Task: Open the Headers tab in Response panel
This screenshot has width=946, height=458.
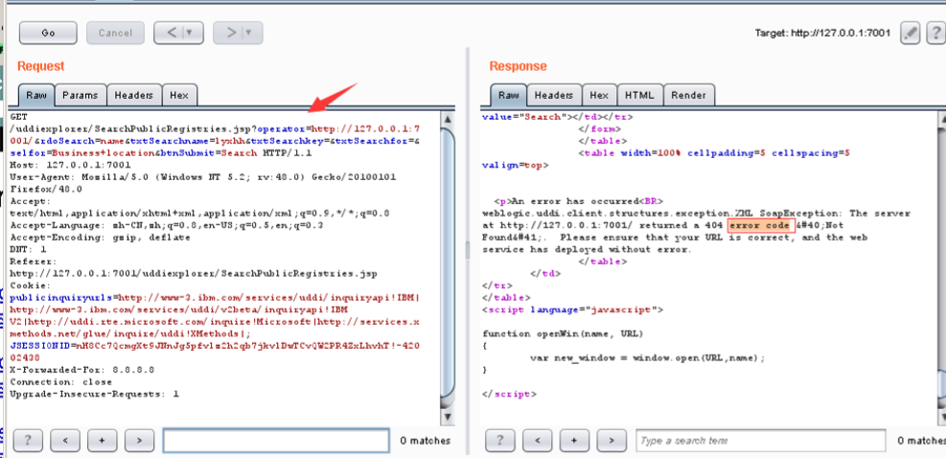Action: coord(553,96)
